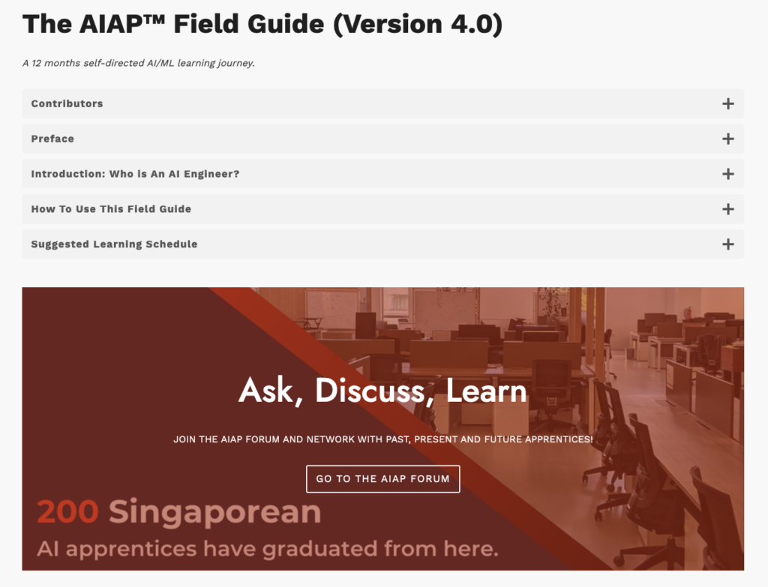Click plus icon for Who Is An AI Engineer

727,174
